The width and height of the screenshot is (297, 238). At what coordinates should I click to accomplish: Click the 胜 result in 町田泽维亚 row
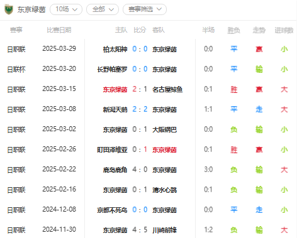click(x=233, y=149)
